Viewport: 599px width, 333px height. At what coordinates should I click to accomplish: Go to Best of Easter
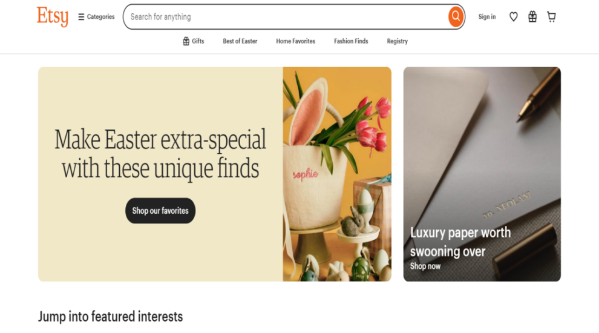pyautogui.click(x=240, y=41)
